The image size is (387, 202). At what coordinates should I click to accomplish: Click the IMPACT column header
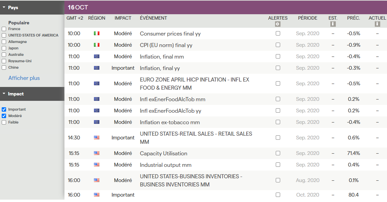tap(123, 18)
